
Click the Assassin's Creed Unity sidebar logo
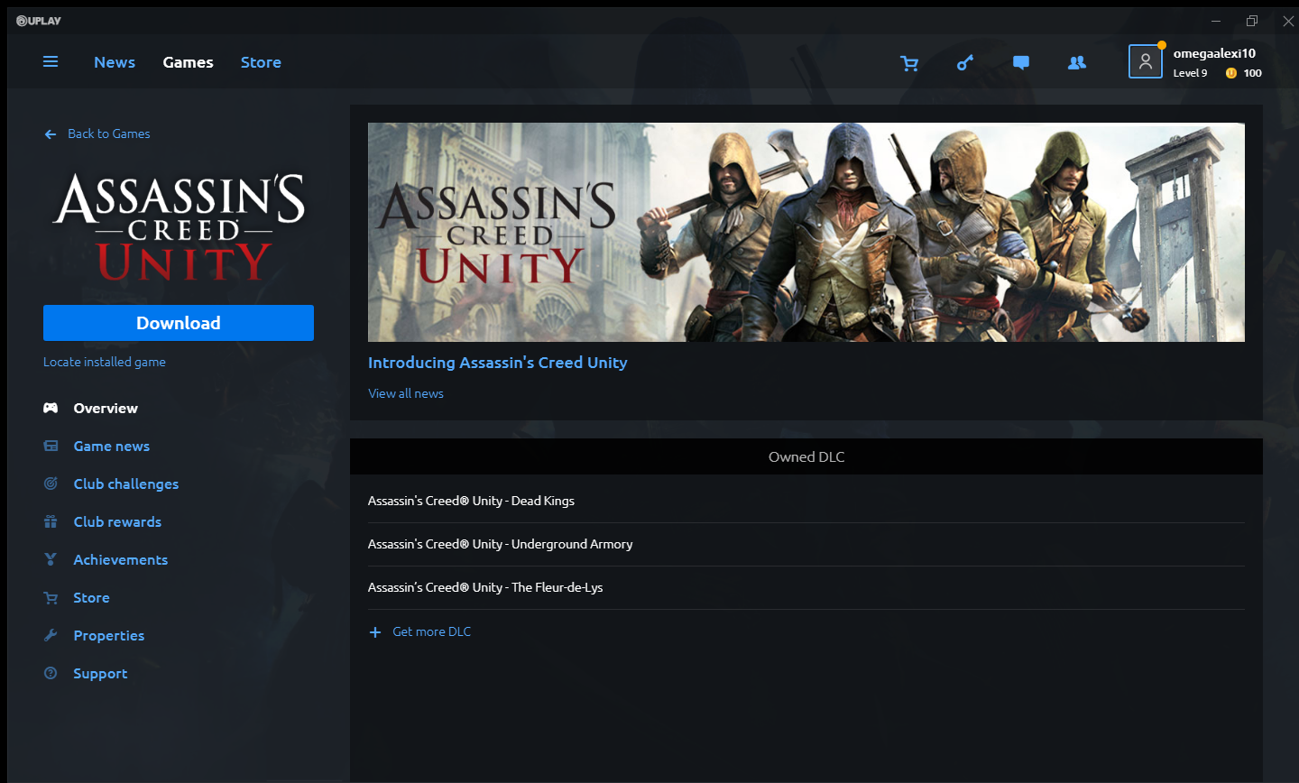pos(179,228)
